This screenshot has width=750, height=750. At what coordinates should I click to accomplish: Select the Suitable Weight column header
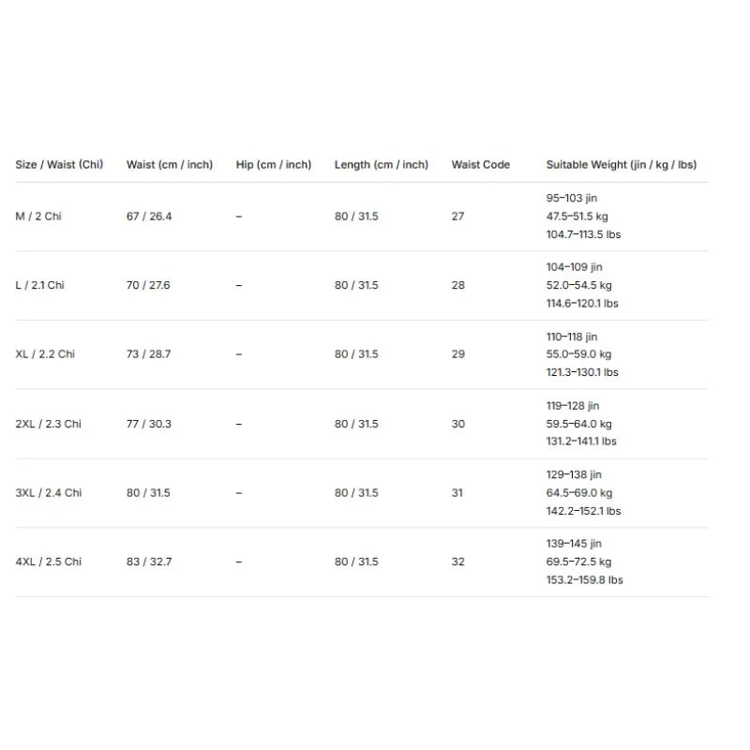622,165
